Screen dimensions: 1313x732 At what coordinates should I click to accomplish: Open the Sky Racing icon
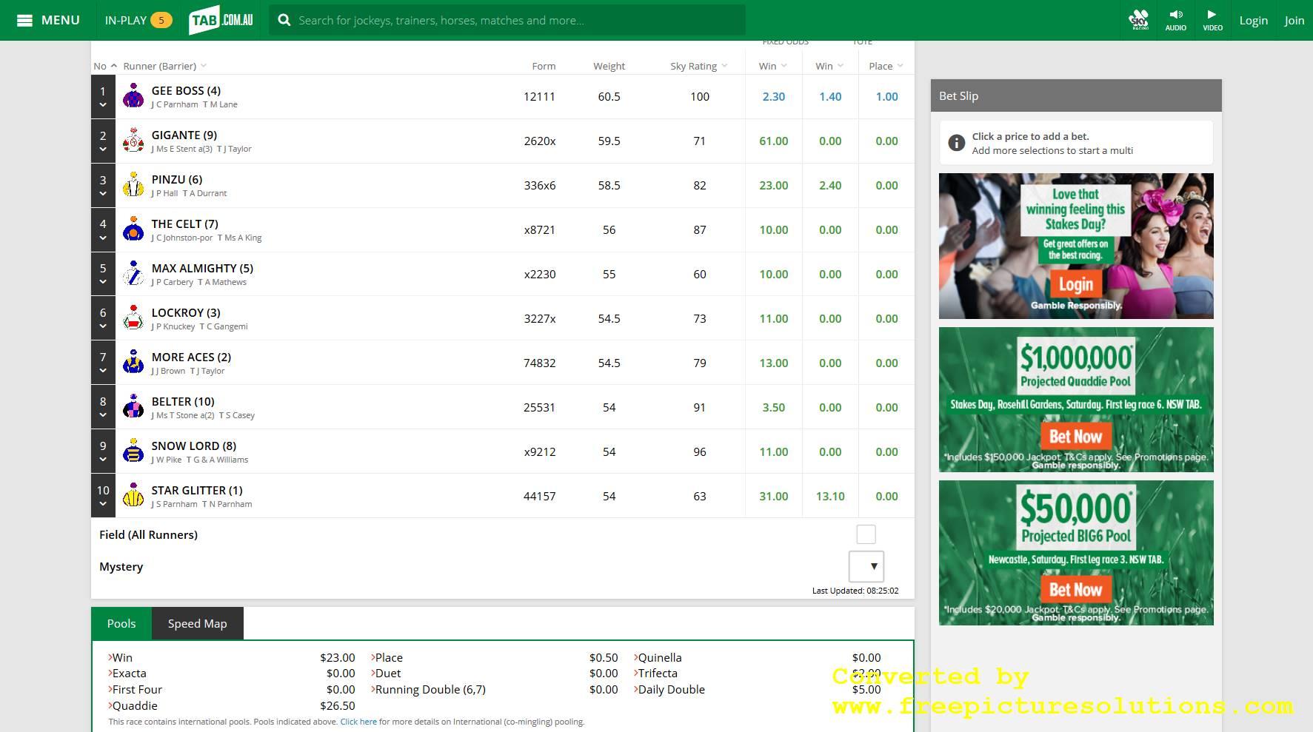coord(1139,20)
